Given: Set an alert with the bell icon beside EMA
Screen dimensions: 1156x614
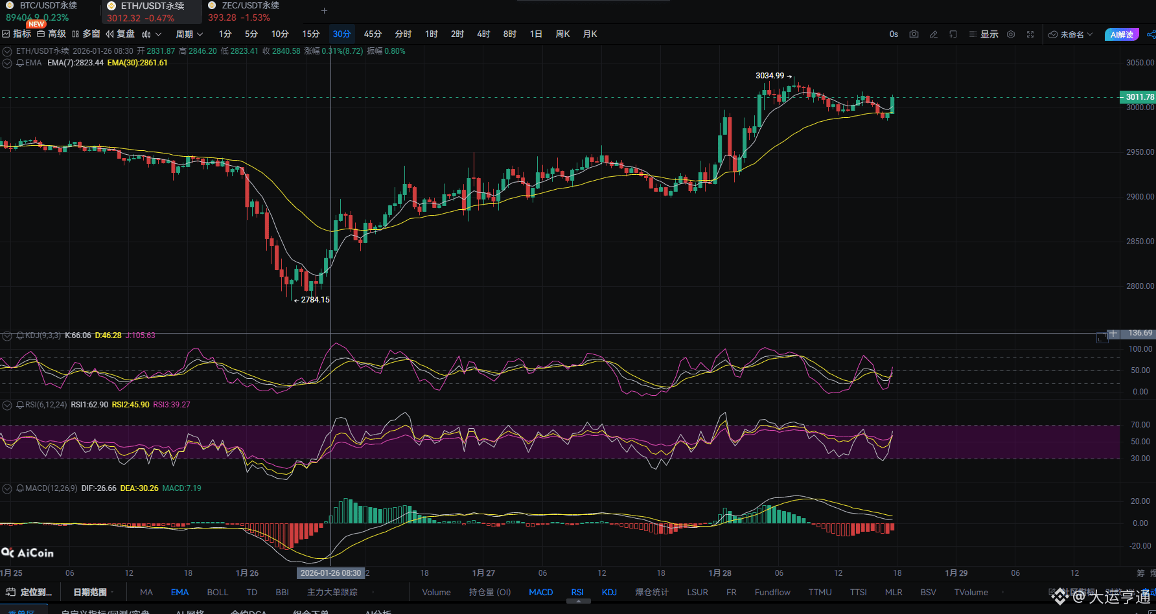Looking at the screenshot, I should [21, 63].
